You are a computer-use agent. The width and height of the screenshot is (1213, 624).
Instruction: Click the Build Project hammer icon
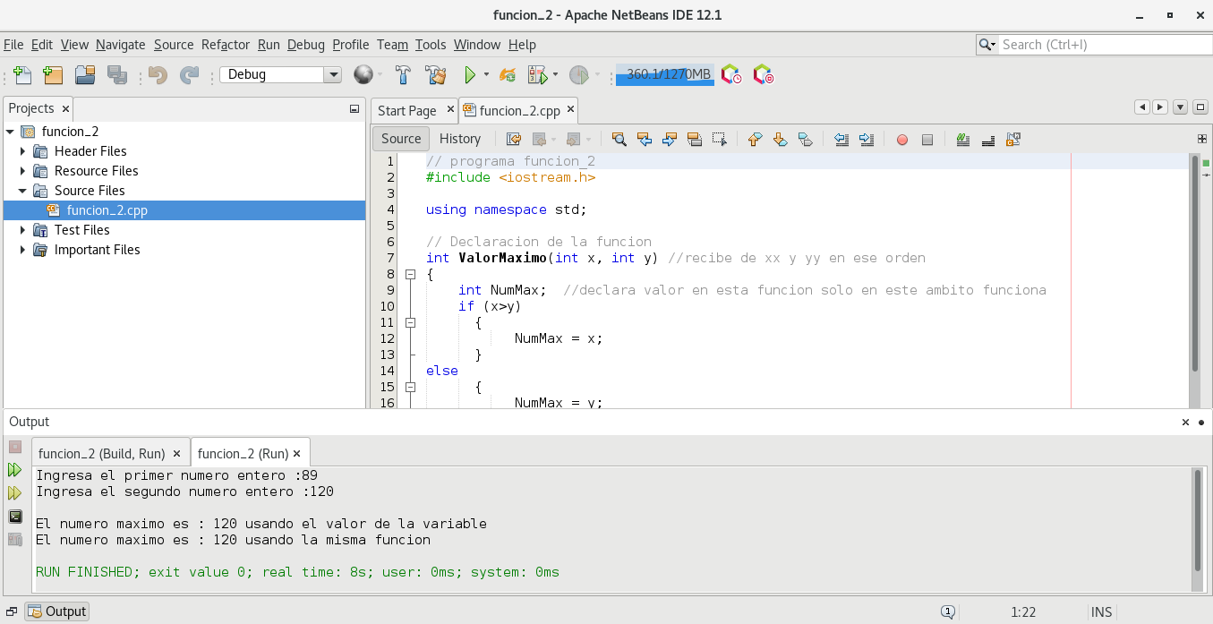point(403,75)
